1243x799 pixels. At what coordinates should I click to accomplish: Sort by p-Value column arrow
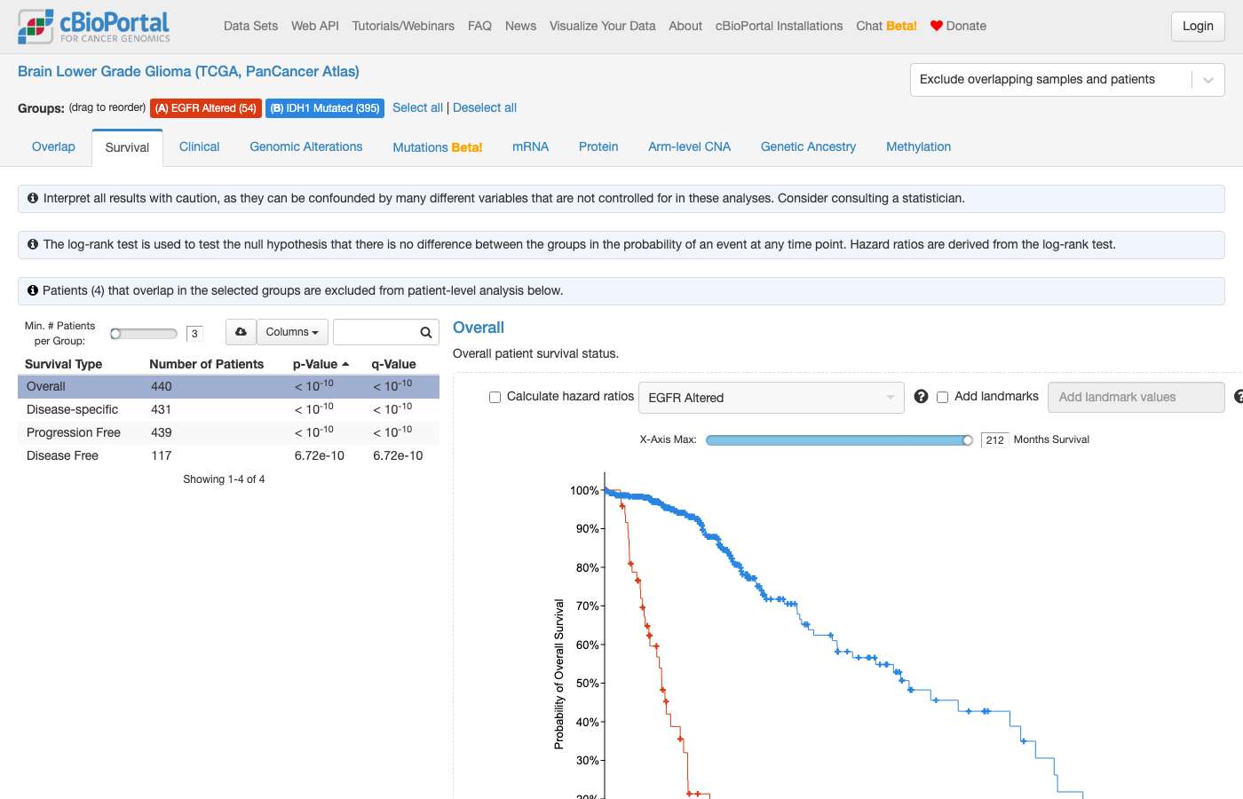coord(345,364)
